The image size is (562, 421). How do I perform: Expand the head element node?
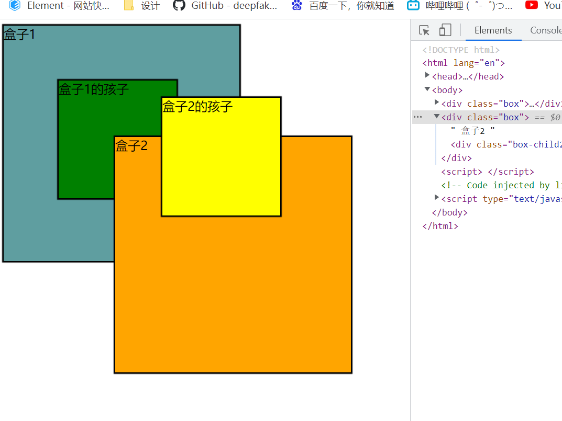point(427,75)
